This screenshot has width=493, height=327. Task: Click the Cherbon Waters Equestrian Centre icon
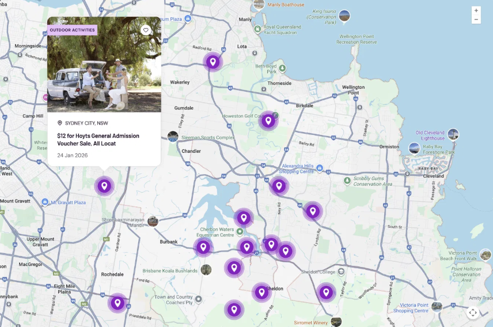coord(240,232)
